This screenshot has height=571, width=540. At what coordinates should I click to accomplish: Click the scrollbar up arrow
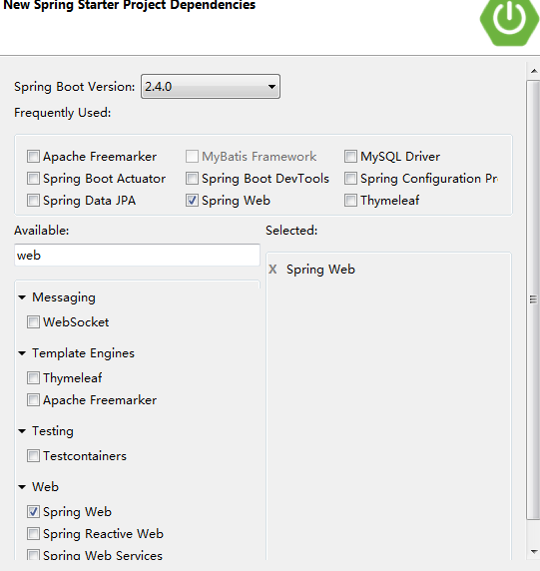click(534, 71)
